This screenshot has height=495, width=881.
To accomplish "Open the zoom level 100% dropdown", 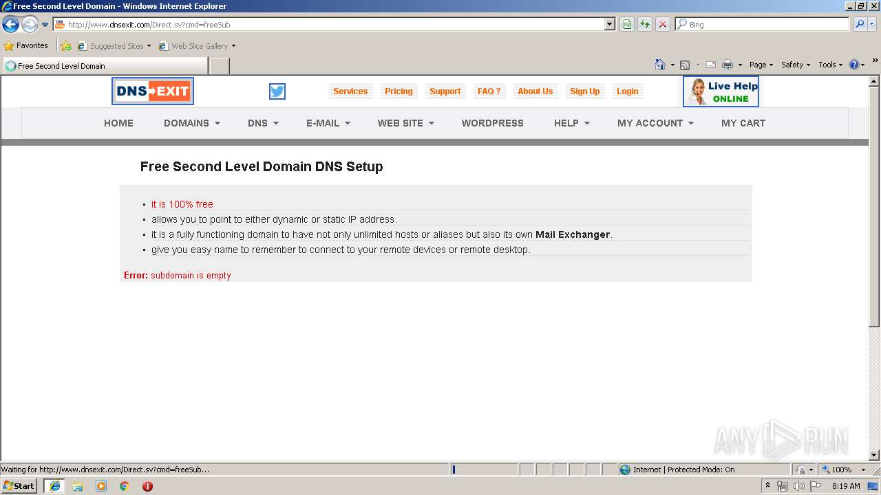I will (863, 470).
